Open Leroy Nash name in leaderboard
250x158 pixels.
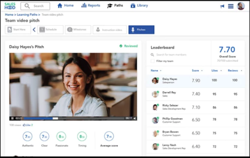click(169, 145)
